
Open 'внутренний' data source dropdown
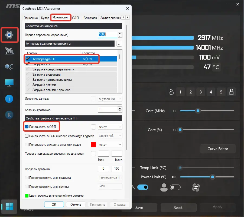[110, 99]
